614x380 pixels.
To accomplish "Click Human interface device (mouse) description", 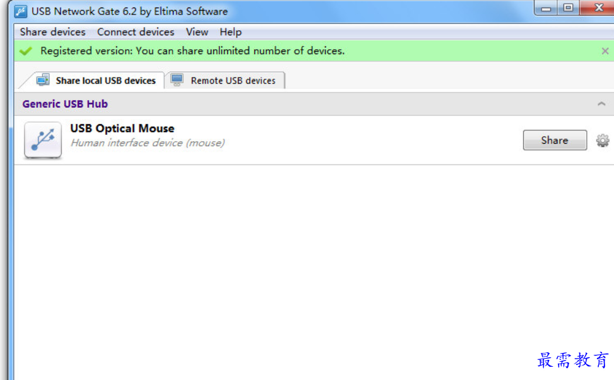I will [x=148, y=142].
